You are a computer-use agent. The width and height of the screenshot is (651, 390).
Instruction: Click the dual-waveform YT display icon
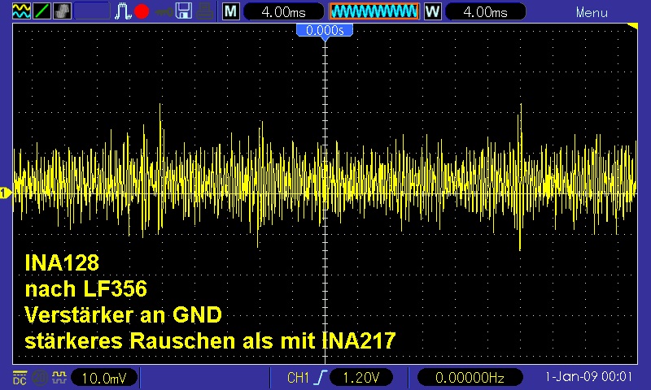click(21, 11)
